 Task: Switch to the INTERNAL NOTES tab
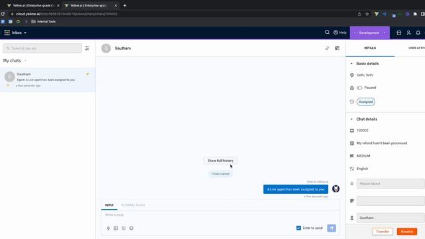pyautogui.click(x=133, y=205)
